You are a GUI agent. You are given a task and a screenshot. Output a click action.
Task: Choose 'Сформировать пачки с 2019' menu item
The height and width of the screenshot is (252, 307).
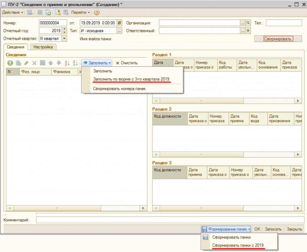238,245
